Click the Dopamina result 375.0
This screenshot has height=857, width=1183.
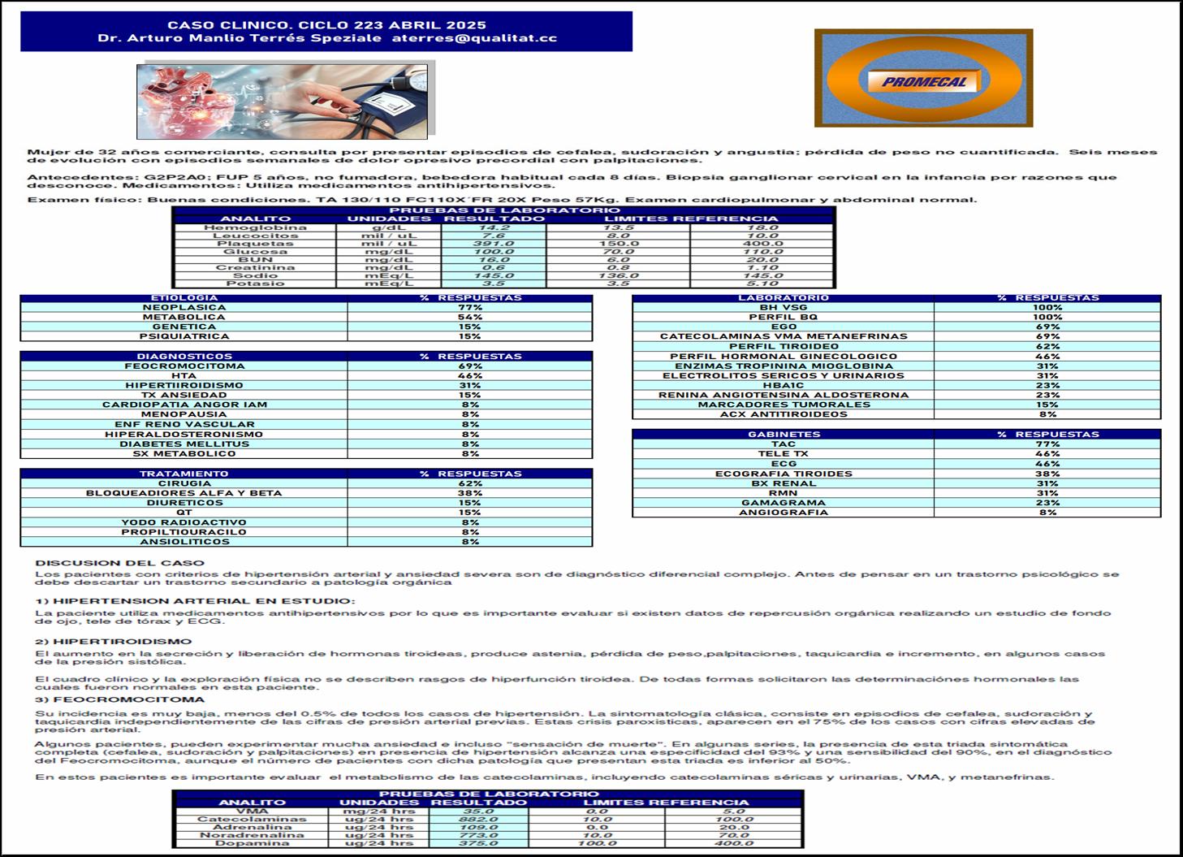477,843
